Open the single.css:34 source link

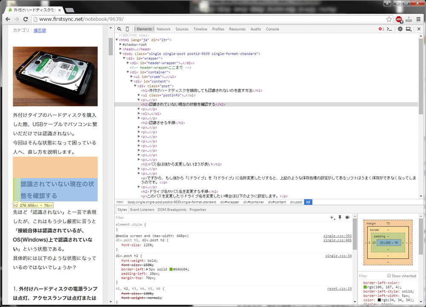tap(339, 256)
